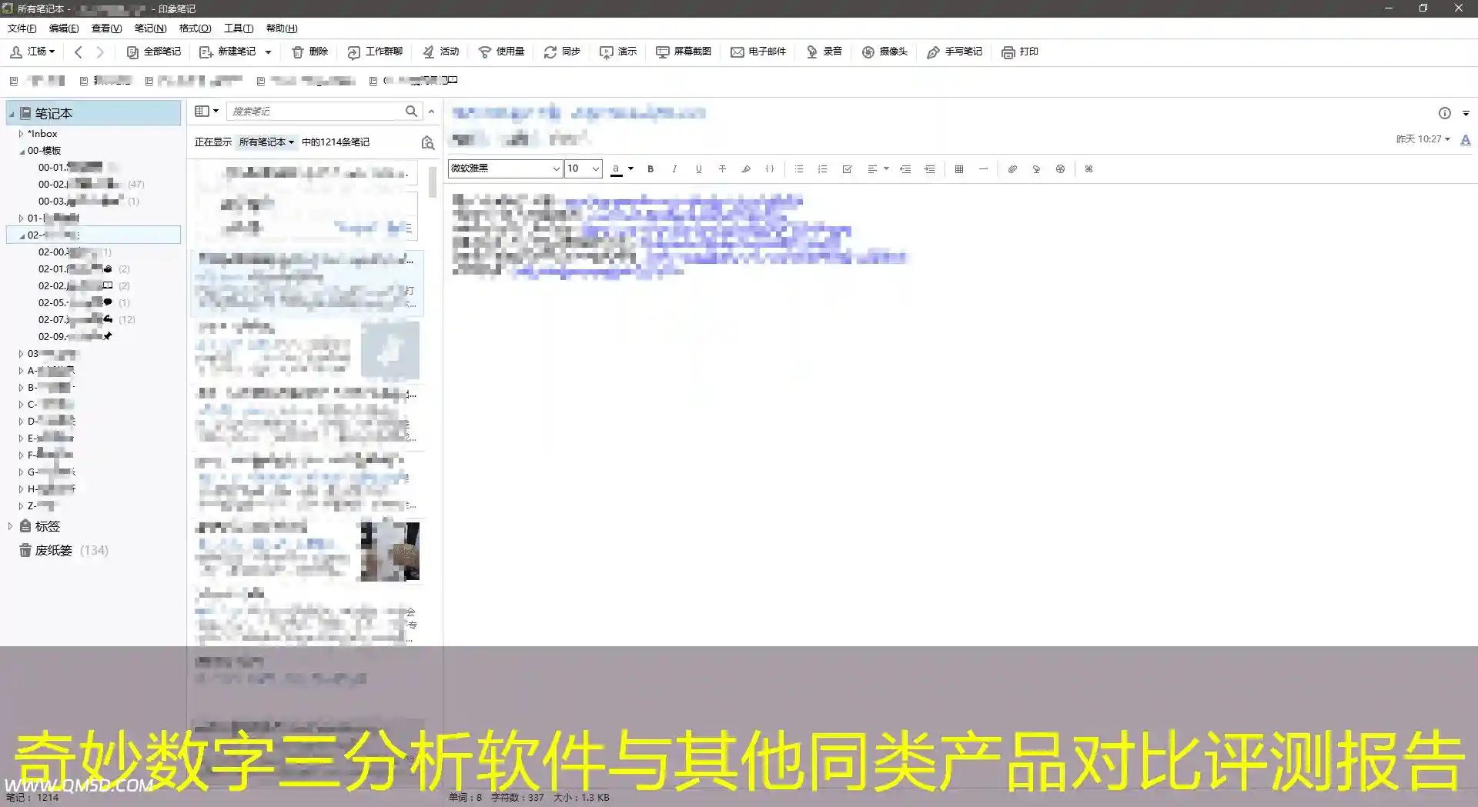Toggle bulleted list
1478x807 pixels.
click(799, 169)
